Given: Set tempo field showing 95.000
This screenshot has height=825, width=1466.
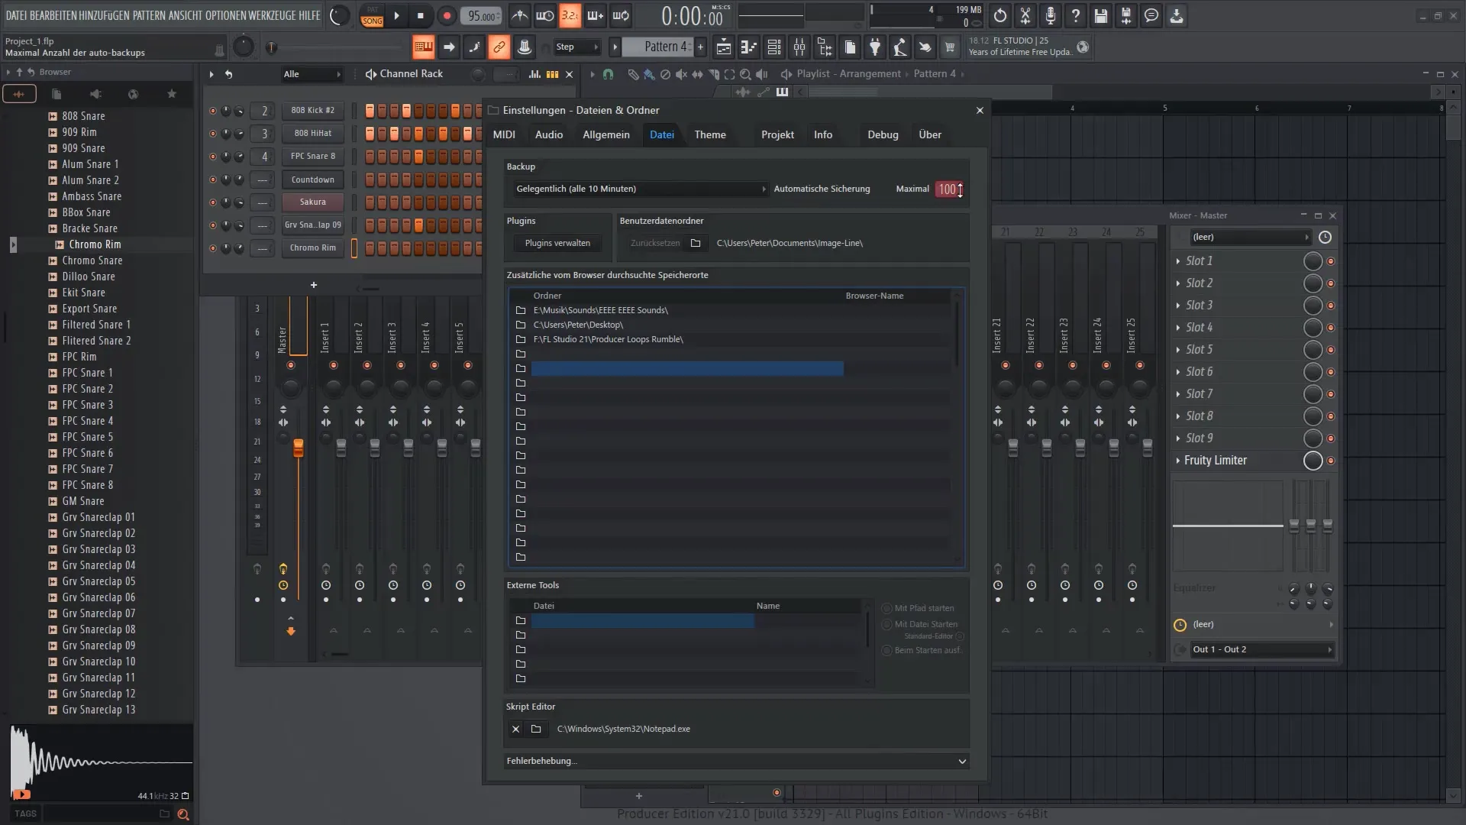Looking at the screenshot, I should click(x=482, y=16).
